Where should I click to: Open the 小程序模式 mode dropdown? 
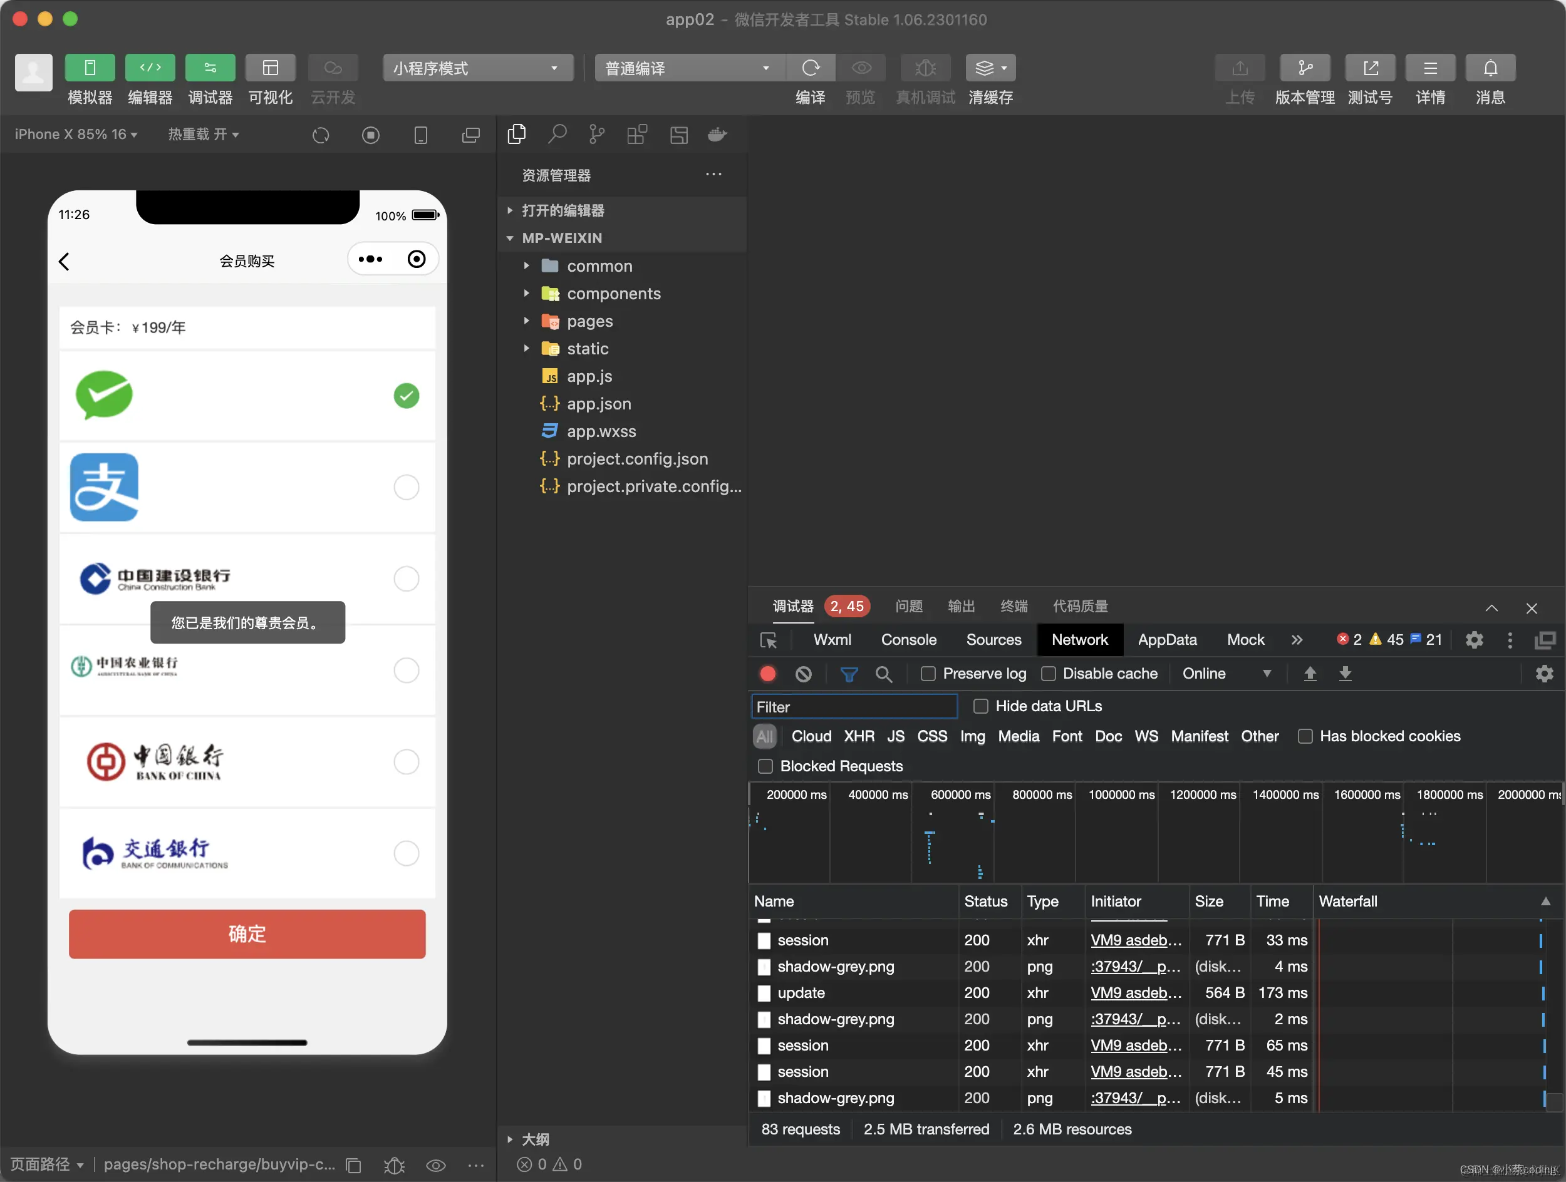pos(478,68)
